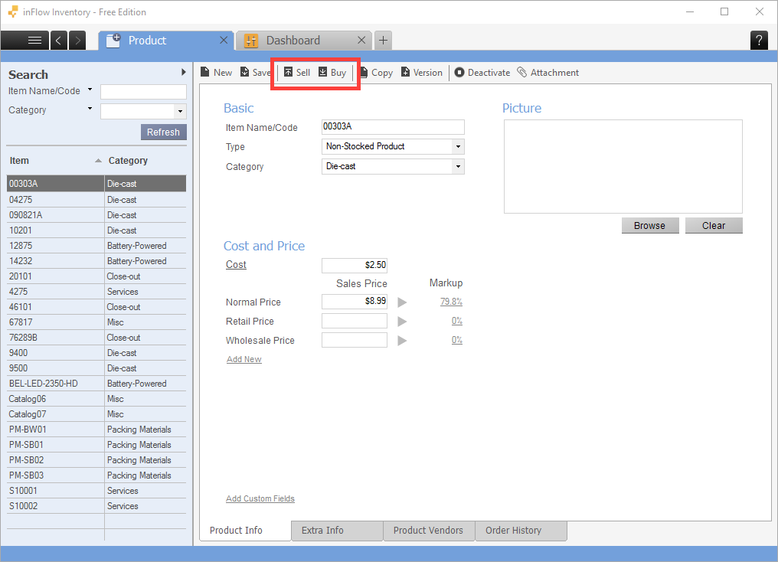
Task: Click the Normal Price arrow icon
Action: point(402,302)
